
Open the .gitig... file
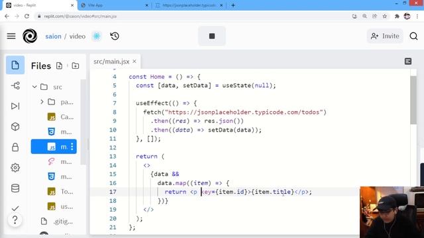[57, 221]
